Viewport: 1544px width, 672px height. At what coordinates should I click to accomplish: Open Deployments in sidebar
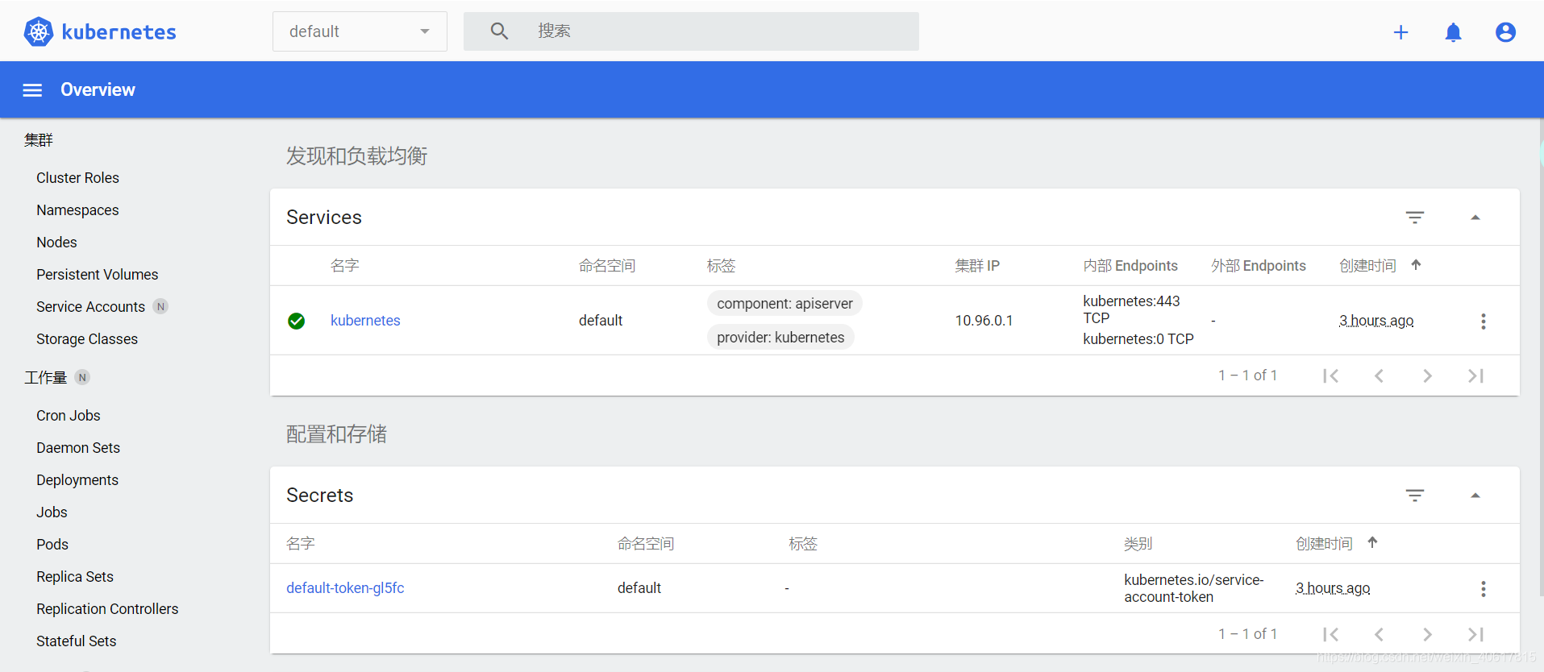77,480
